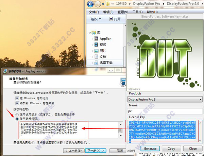Open the 编辑(E) menu

(108, 12)
